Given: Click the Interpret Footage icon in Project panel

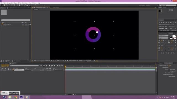Looking at the screenshot, I should [1, 61].
